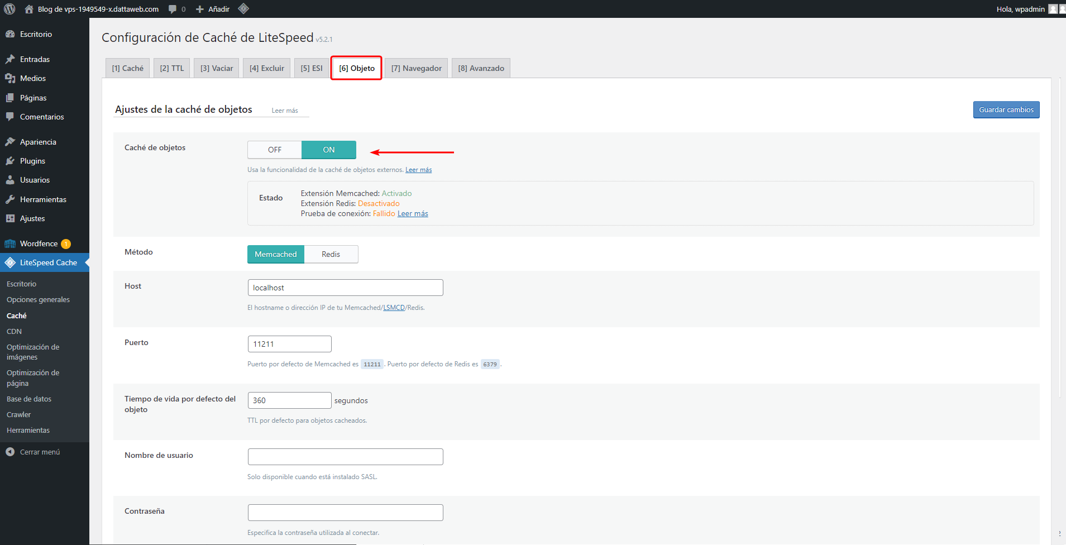Switch to the [8] Avanzado tab
This screenshot has height=545, width=1066.
point(481,68)
